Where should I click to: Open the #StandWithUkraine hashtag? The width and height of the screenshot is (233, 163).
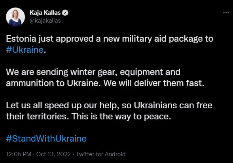(46, 138)
